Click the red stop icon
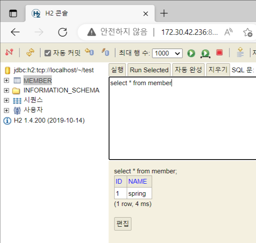This screenshot has width=256, height=243. click(219, 52)
